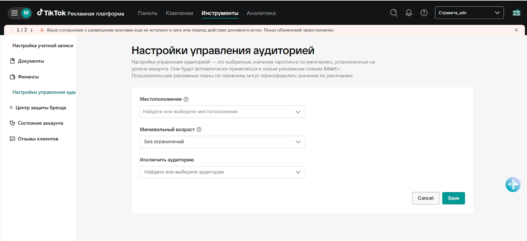Click info icon next to Минимальный возраст
The height and width of the screenshot is (241, 527).
pyautogui.click(x=199, y=129)
